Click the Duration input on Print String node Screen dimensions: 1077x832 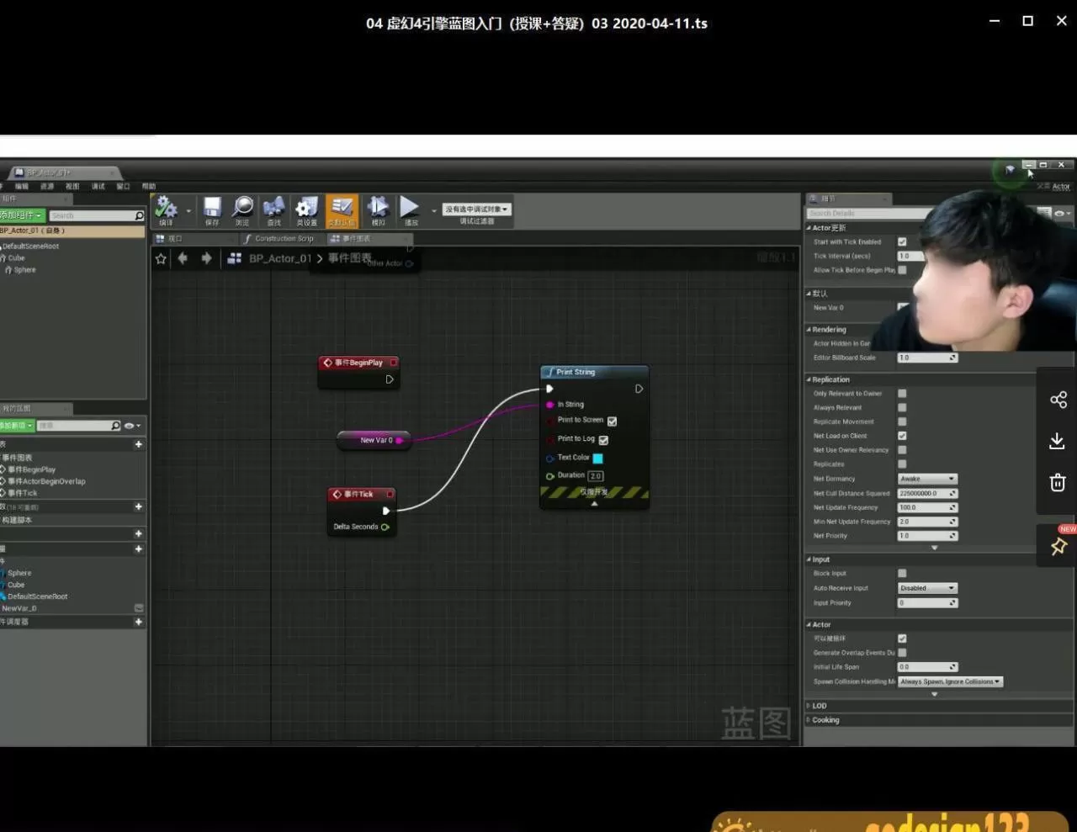pyautogui.click(x=596, y=475)
